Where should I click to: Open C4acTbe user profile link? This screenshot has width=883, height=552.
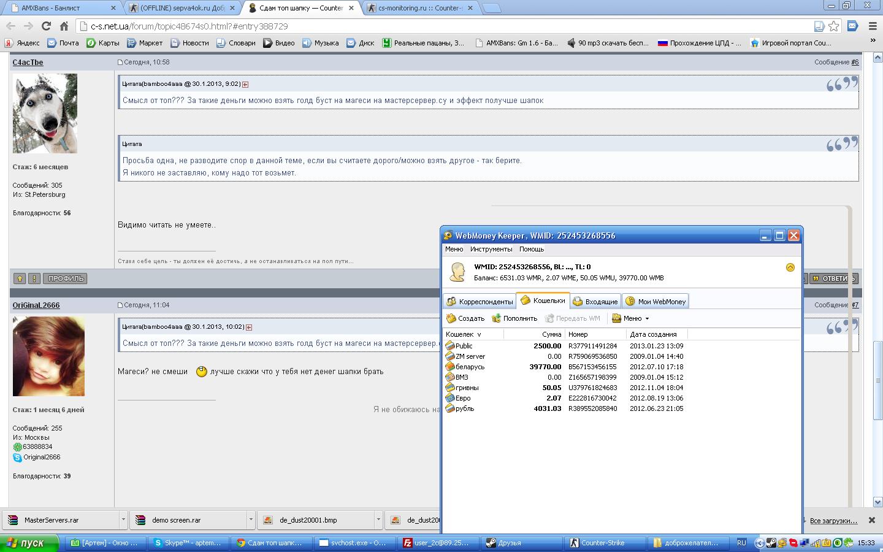28,62
